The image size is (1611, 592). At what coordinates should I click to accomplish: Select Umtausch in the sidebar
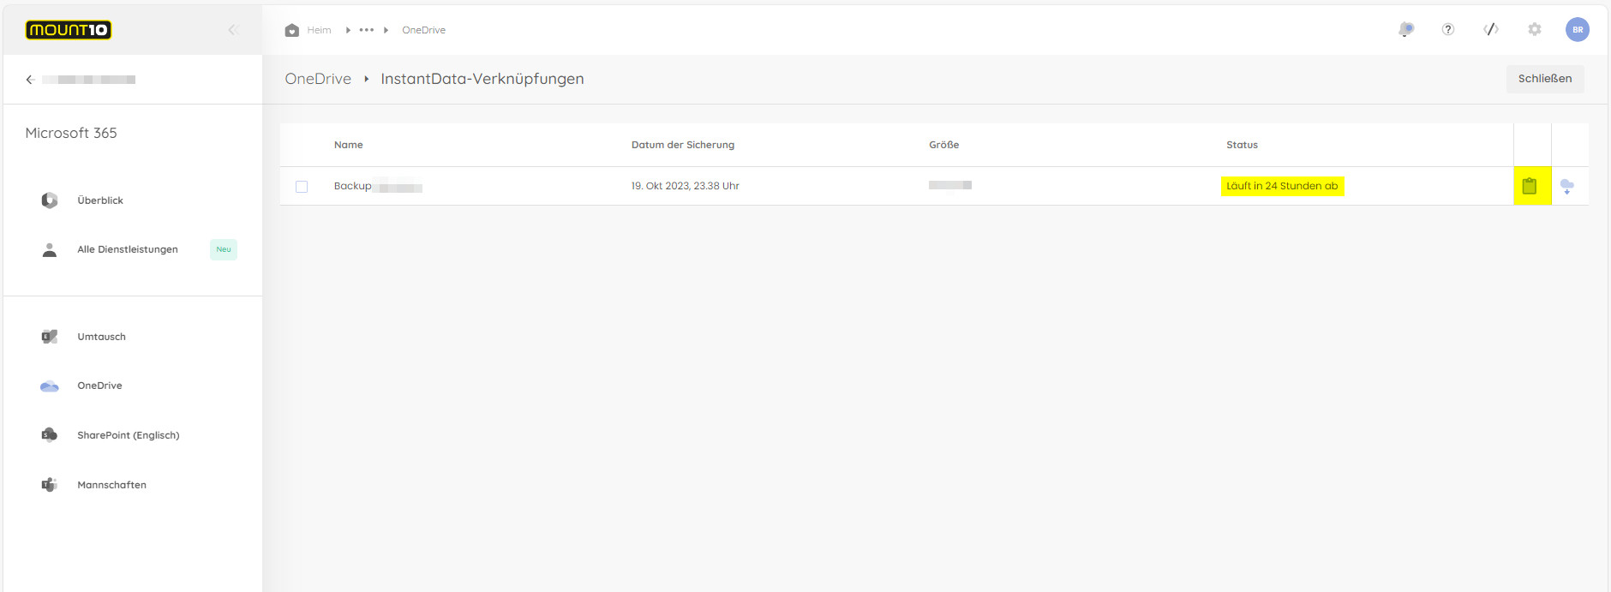pos(101,337)
